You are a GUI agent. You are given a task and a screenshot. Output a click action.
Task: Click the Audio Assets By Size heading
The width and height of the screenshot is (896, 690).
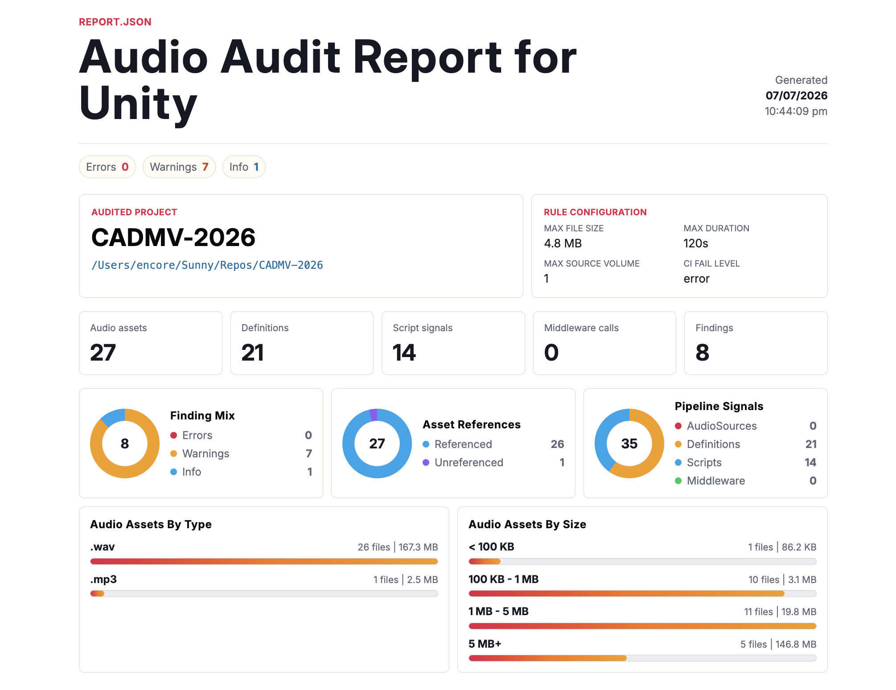pyautogui.click(x=527, y=524)
